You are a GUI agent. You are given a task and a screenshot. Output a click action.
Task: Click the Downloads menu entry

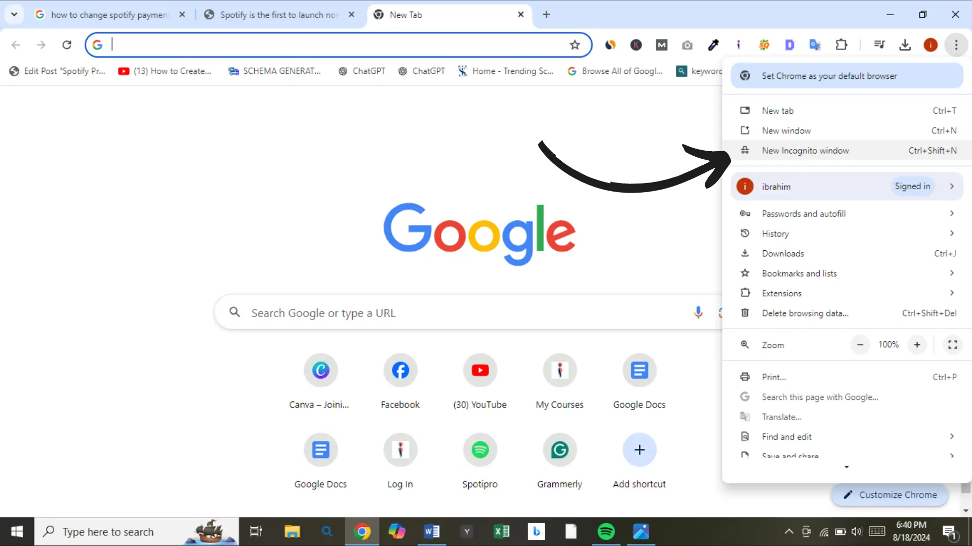[783, 253]
